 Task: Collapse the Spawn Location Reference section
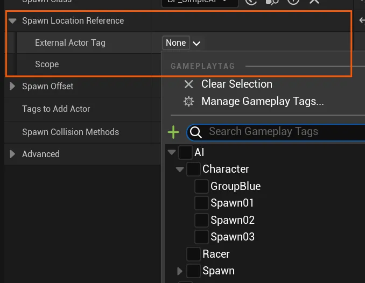click(12, 21)
